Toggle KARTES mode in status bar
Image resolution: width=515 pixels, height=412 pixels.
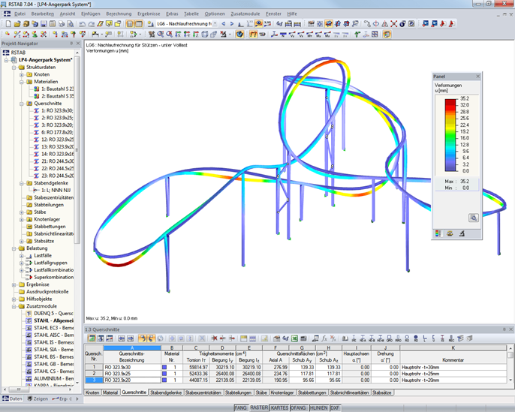(279, 407)
